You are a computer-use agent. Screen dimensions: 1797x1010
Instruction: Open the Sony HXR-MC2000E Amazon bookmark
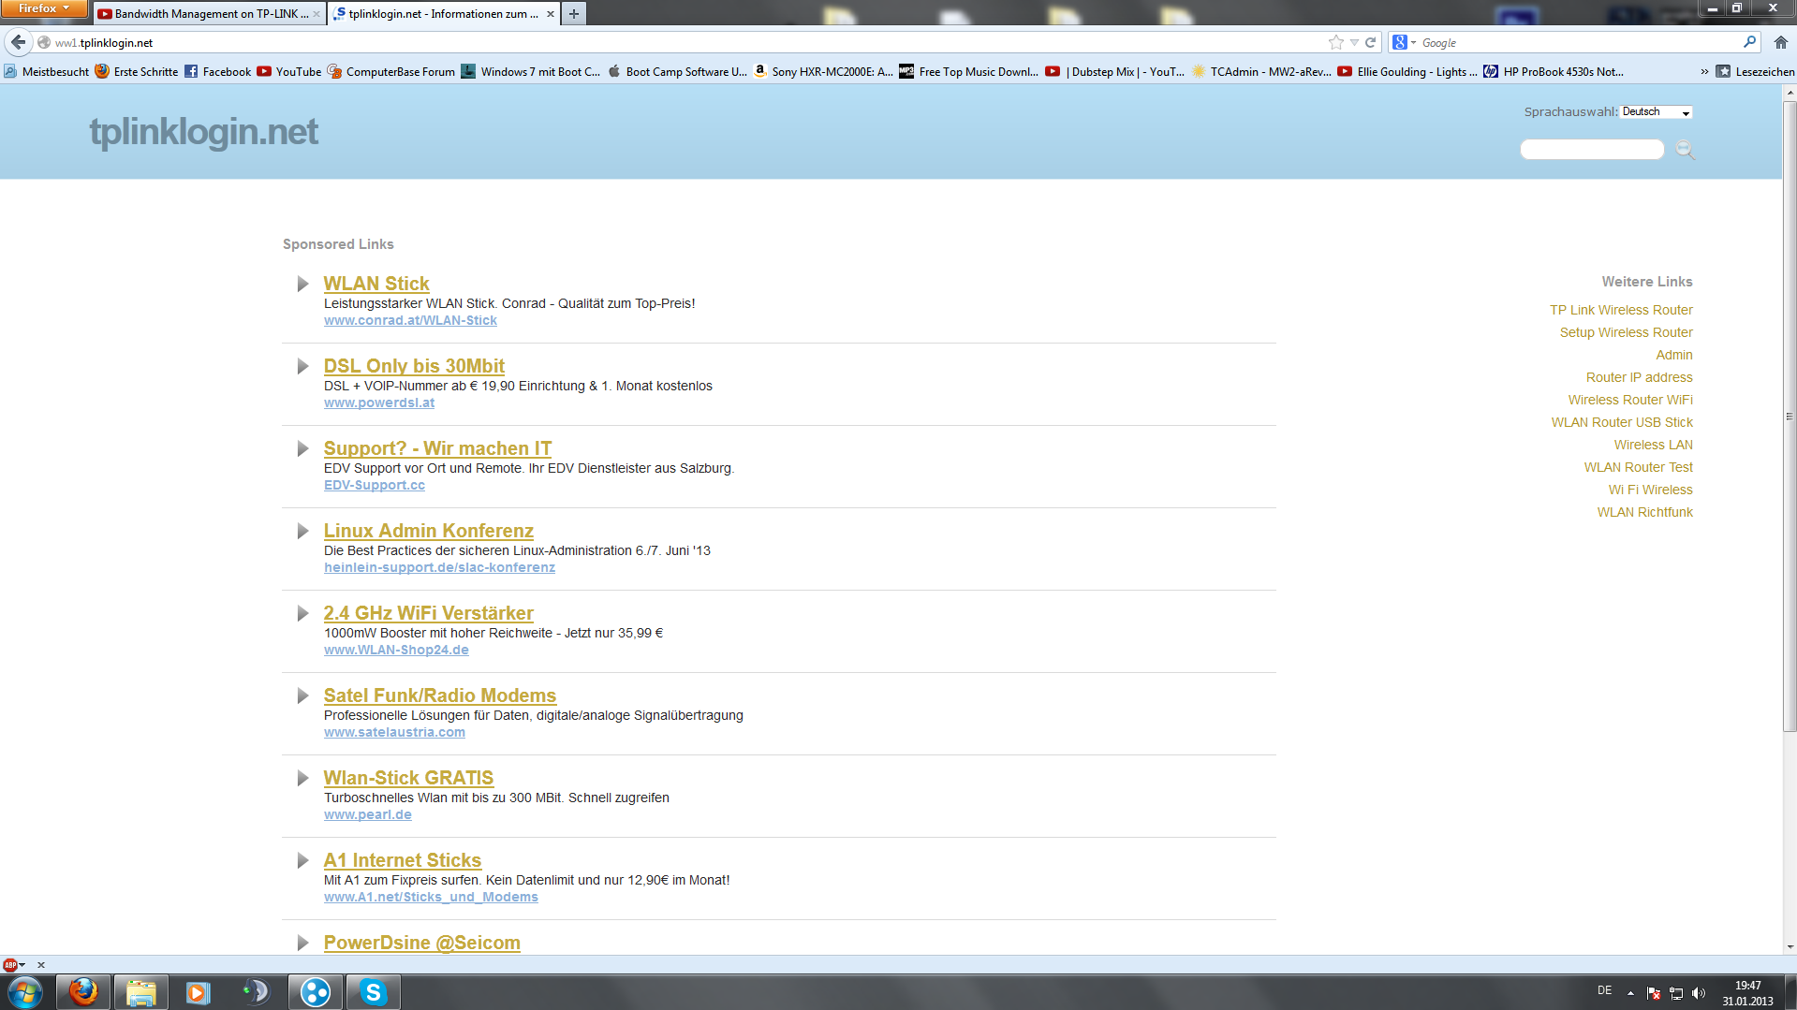click(x=824, y=71)
